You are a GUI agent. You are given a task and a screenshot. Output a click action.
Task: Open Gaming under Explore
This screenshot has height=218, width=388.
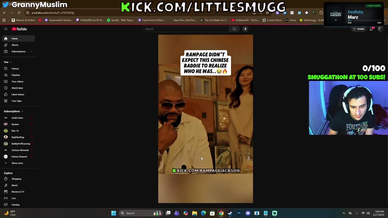[18, 205]
